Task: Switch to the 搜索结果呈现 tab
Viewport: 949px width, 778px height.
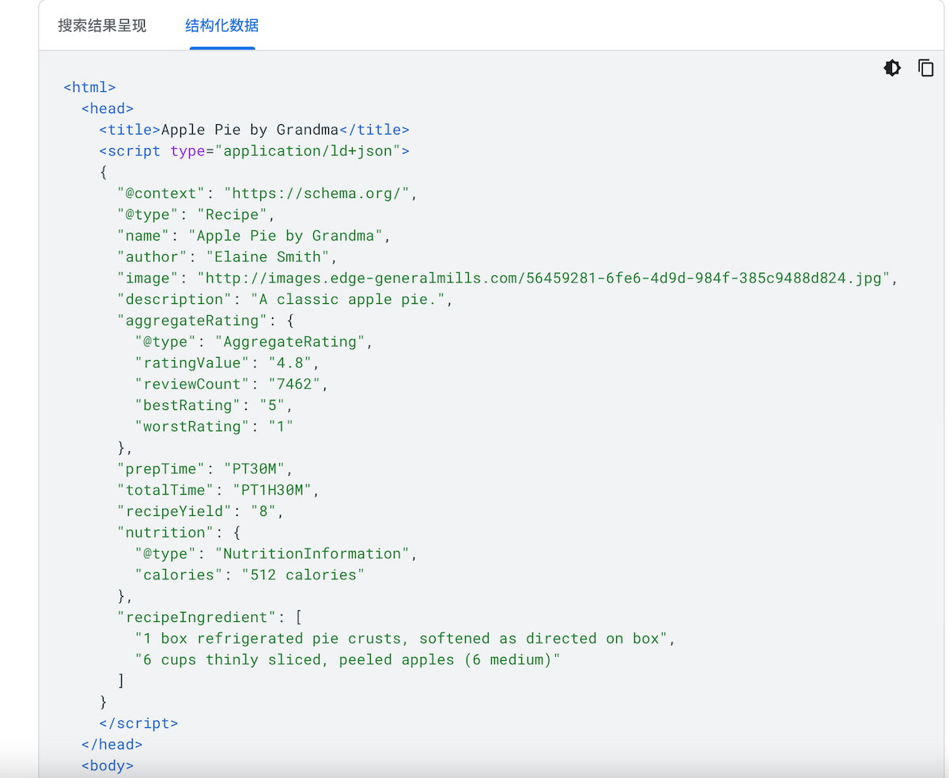Action: (x=103, y=25)
